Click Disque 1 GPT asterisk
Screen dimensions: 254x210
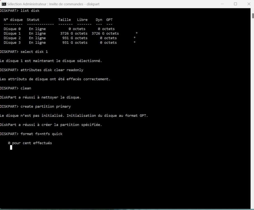pos(137,33)
